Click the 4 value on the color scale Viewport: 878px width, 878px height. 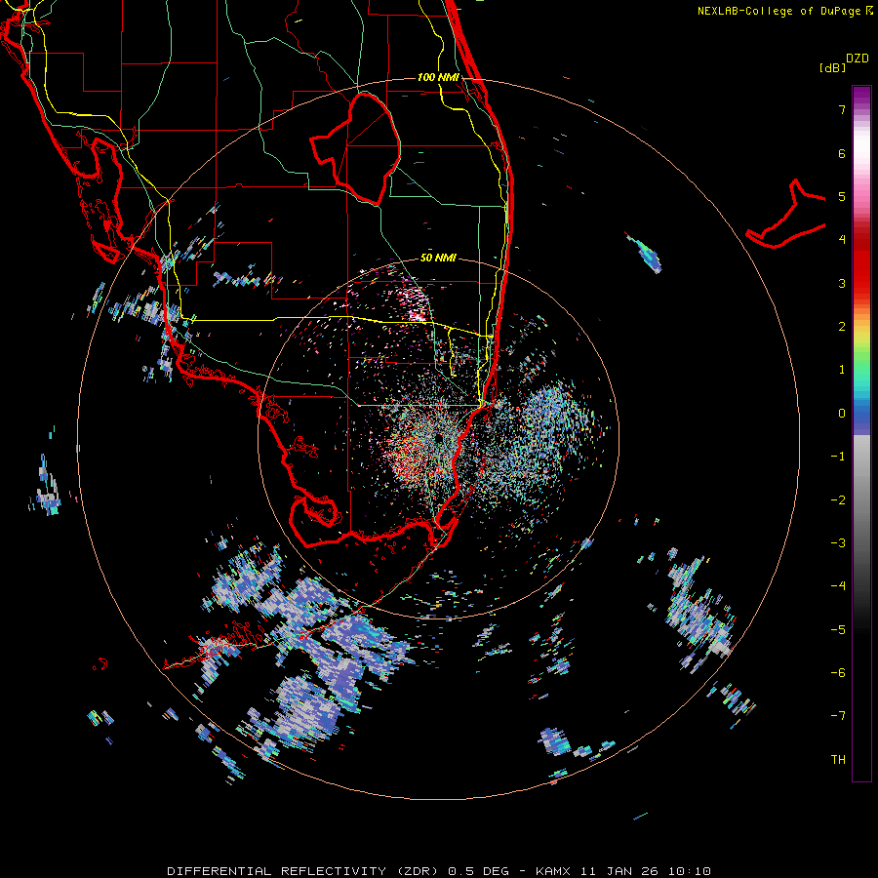pos(842,240)
